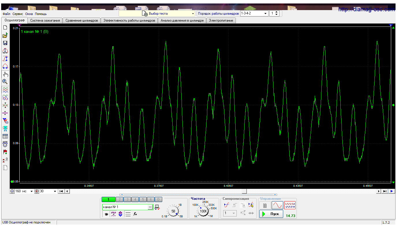Click the AUTO vertical fit icon
Image resolution: width=399 pixels, height=226 pixels.
click(5, 51)
